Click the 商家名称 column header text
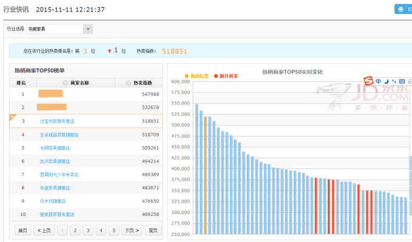This screenshot has width=412, height=242. pyautogui.click(x=79, y=83)
